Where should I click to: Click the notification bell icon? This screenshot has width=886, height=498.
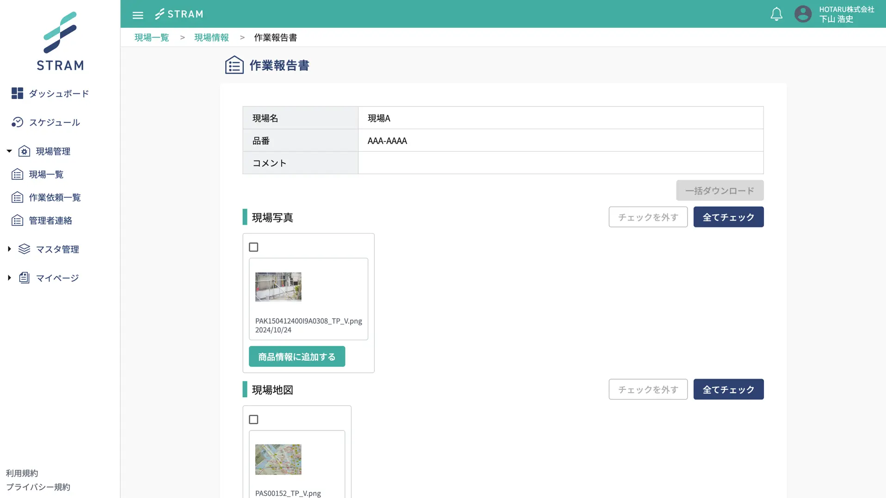pyautogui.click(x=776, y=14)
